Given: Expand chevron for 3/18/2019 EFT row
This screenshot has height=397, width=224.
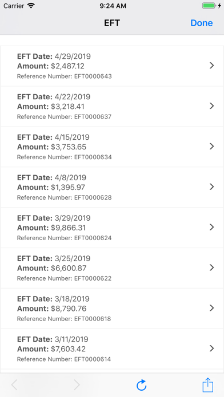Looking at the screenshot, I should pyautogui.click(x=212, y=308).
